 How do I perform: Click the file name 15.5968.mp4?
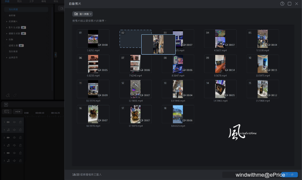point(263,101)
